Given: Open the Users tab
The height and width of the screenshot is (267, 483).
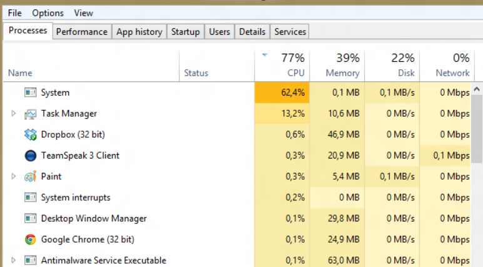Looking at the screenshot, I should 220,32.
